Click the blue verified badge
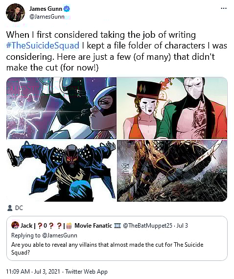This screenshot has width=234, height=279. coord(67,8)
